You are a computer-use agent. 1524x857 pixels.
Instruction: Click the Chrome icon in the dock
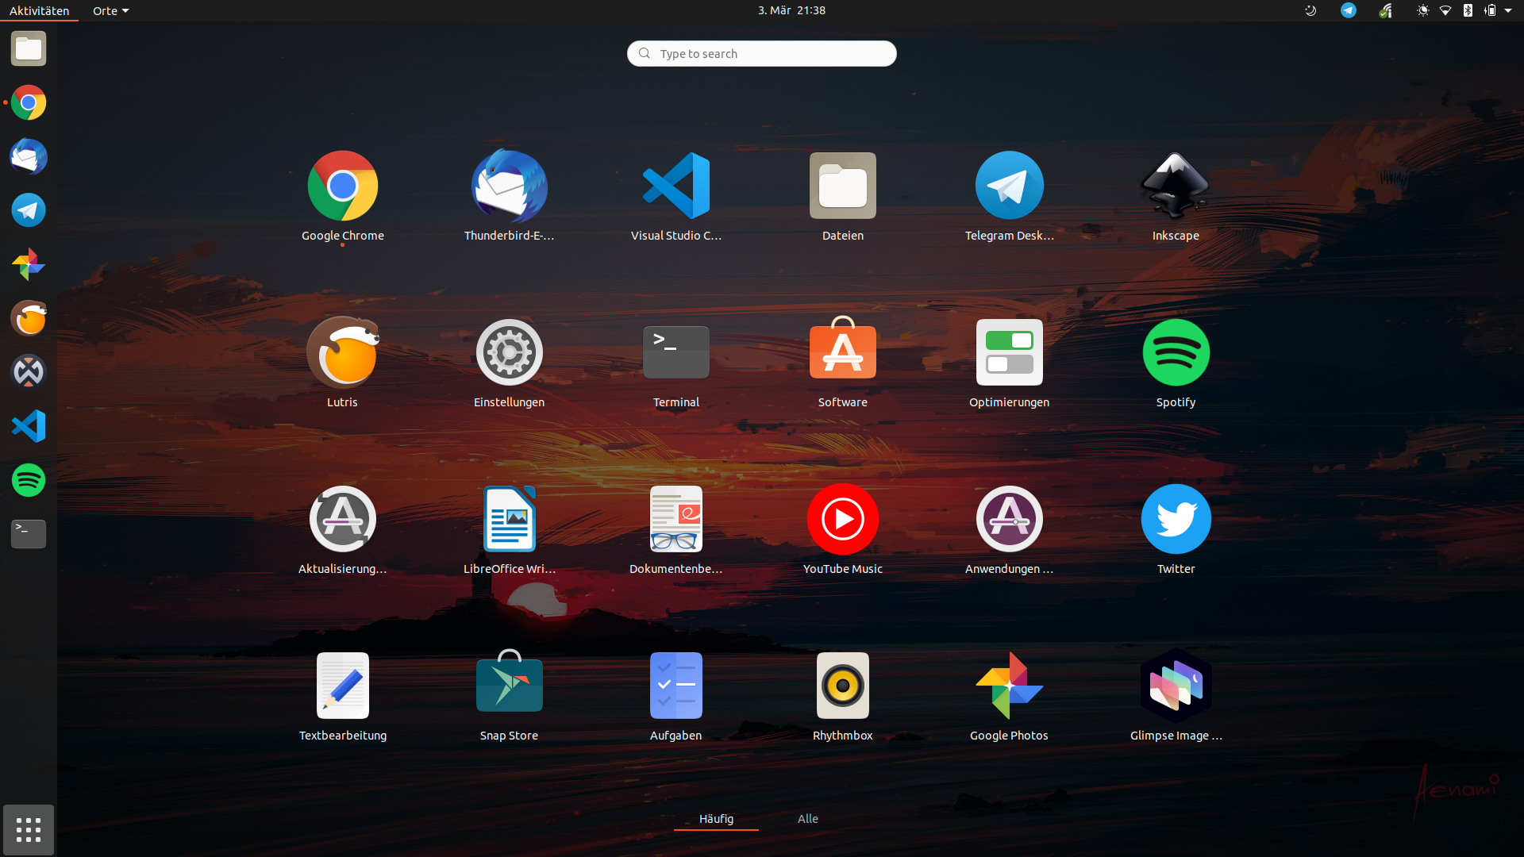point(29,102)
